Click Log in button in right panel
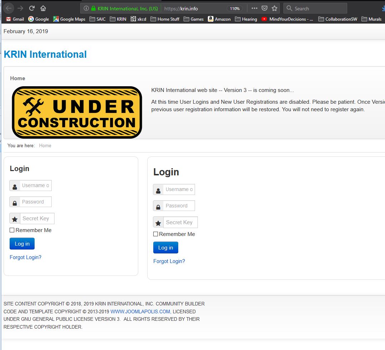The width and height of the screenshot is (385, 350). pos(166,248)
